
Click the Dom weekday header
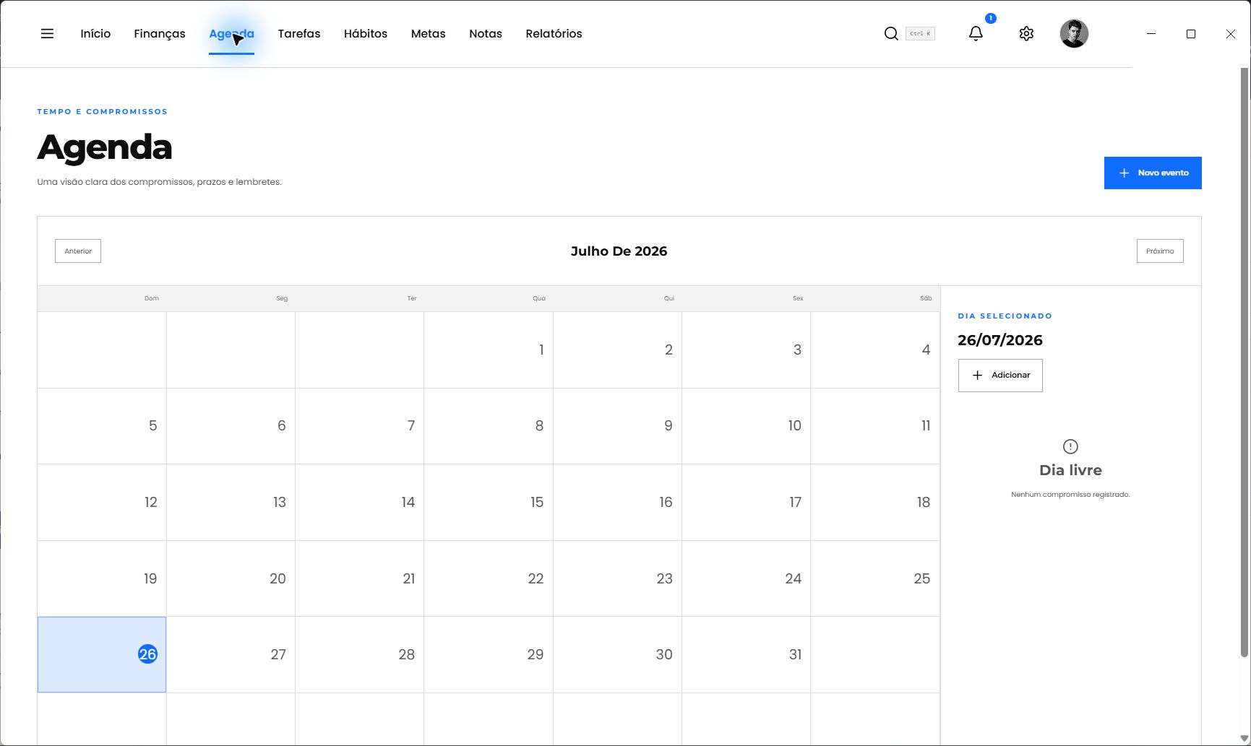(x=152, y=298)
